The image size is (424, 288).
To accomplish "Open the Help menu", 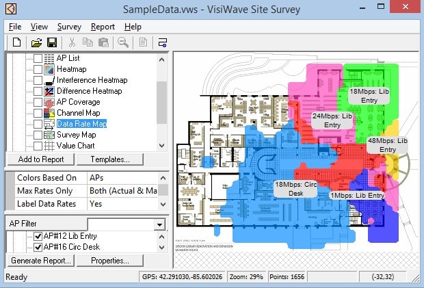I will (133, 27).
